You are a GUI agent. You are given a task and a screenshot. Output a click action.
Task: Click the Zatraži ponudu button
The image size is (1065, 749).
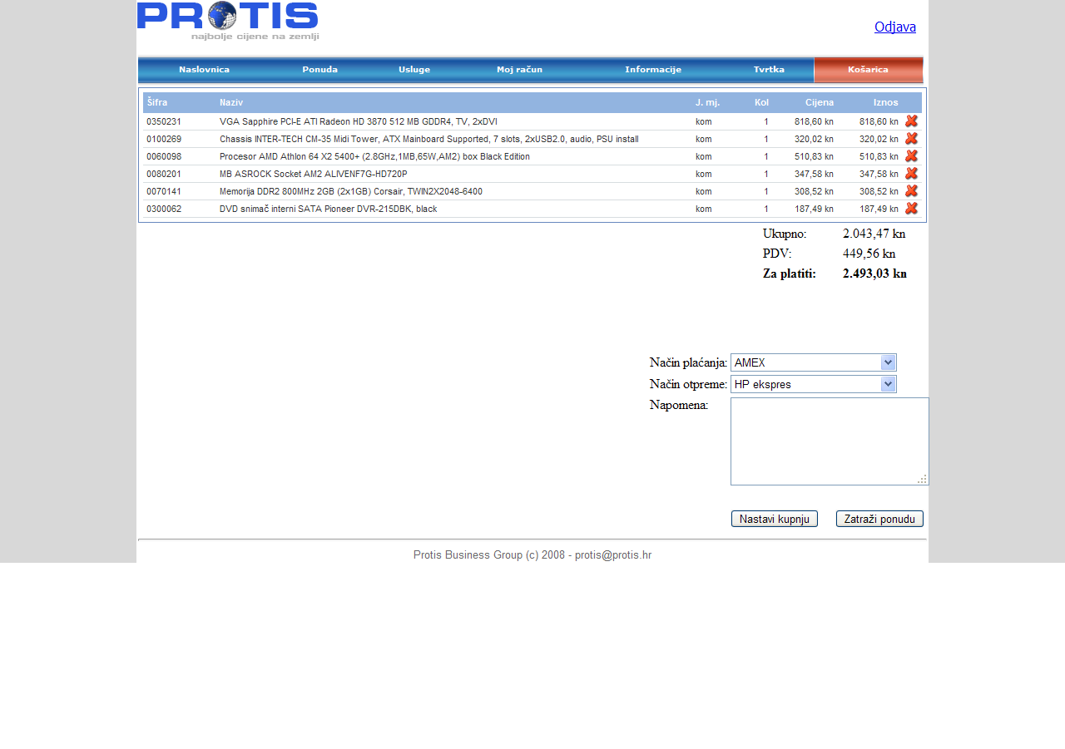point(879,519)
